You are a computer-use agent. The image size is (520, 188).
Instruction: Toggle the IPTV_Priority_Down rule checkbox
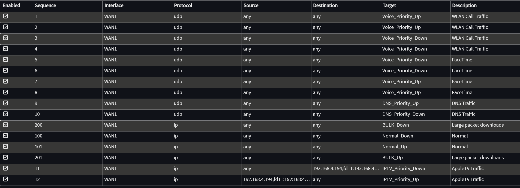tap(6, 168)
